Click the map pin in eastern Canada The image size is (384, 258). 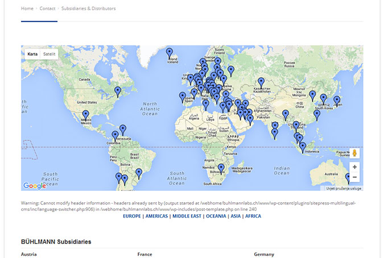click(118, 92)
